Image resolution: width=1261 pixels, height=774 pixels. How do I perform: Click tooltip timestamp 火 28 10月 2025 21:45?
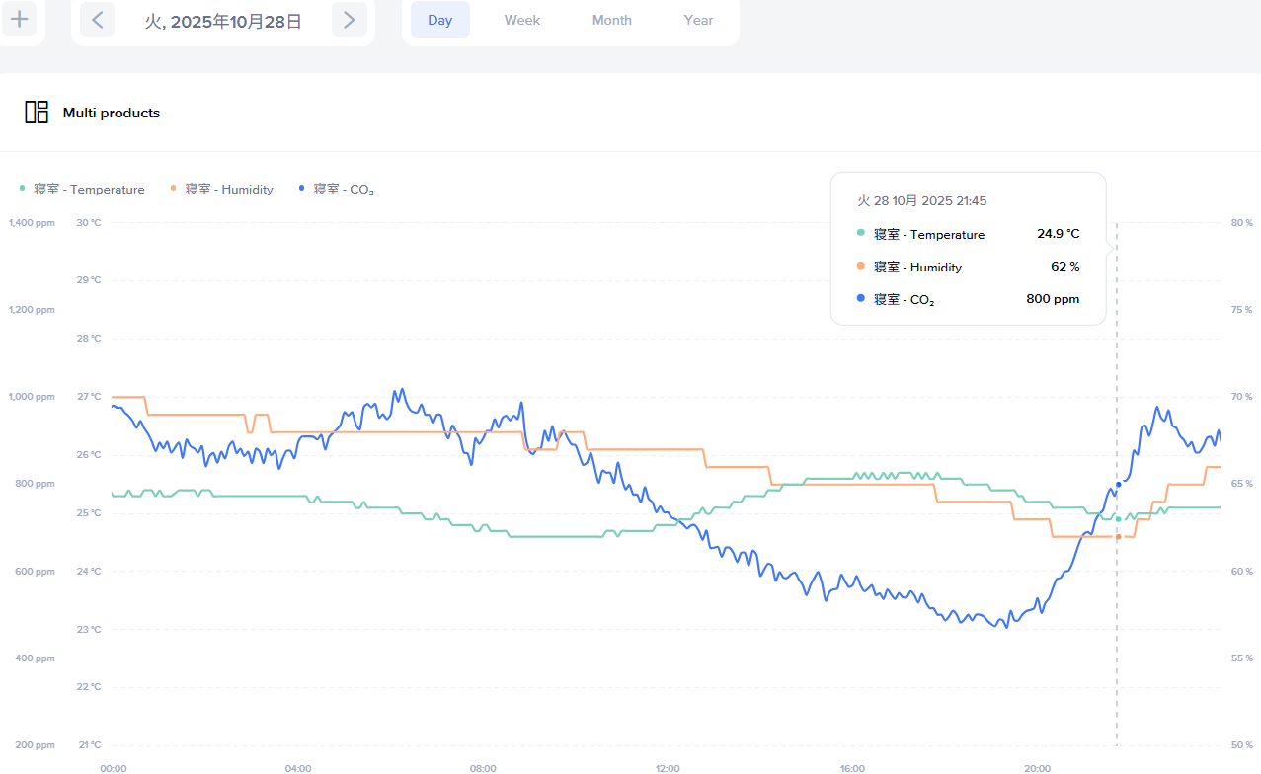pos(921,200)
